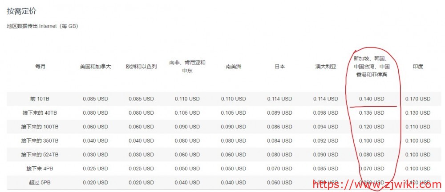Click the 0.094 USD cell for 澳大利亚
Viewport: 445px width, 192px height.
click(326, 127)
